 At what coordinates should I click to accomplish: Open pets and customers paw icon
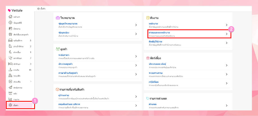pos(10,34)
